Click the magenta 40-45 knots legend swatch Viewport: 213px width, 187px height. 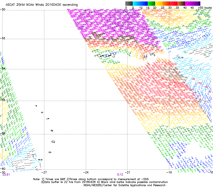click(189, 3)
